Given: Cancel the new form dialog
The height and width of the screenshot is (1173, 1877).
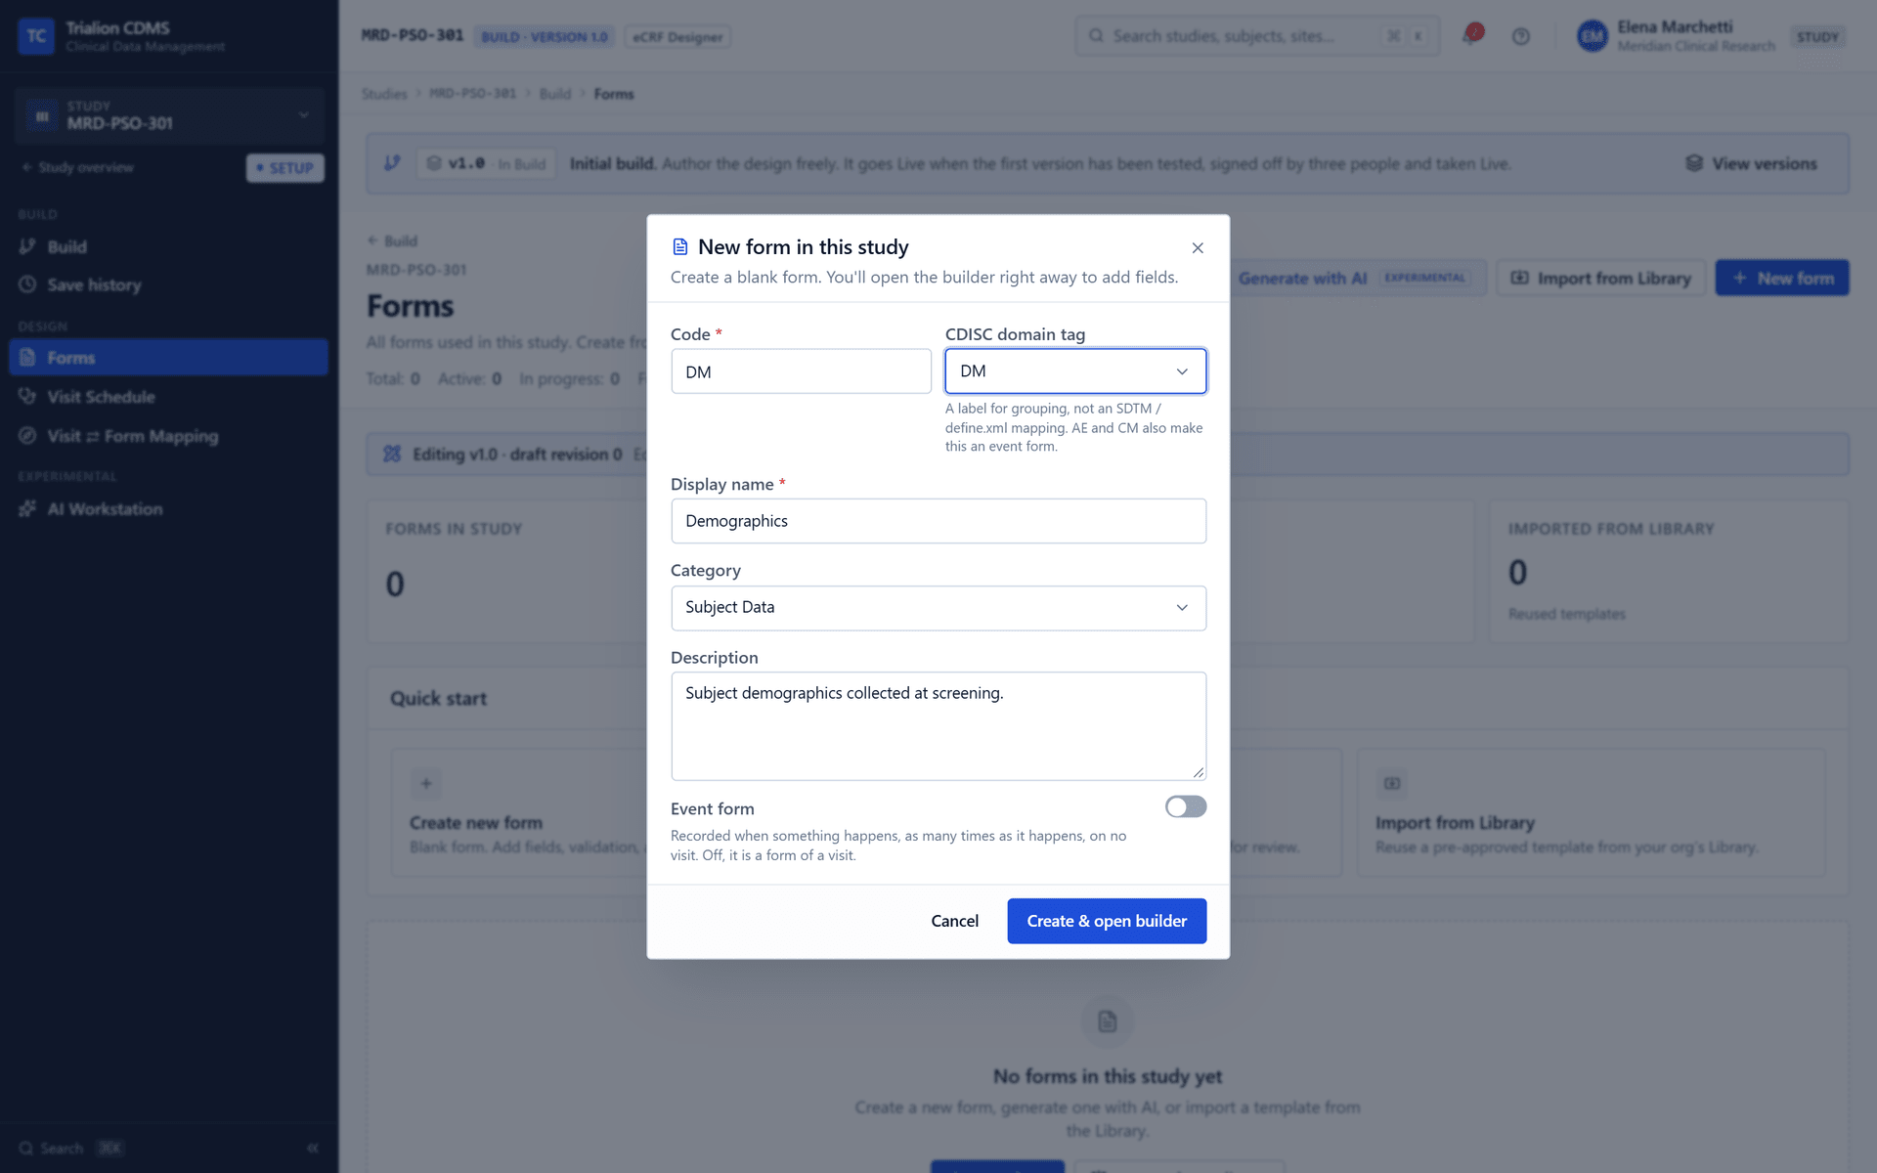Looking at the screenshot, I should 954,921.
